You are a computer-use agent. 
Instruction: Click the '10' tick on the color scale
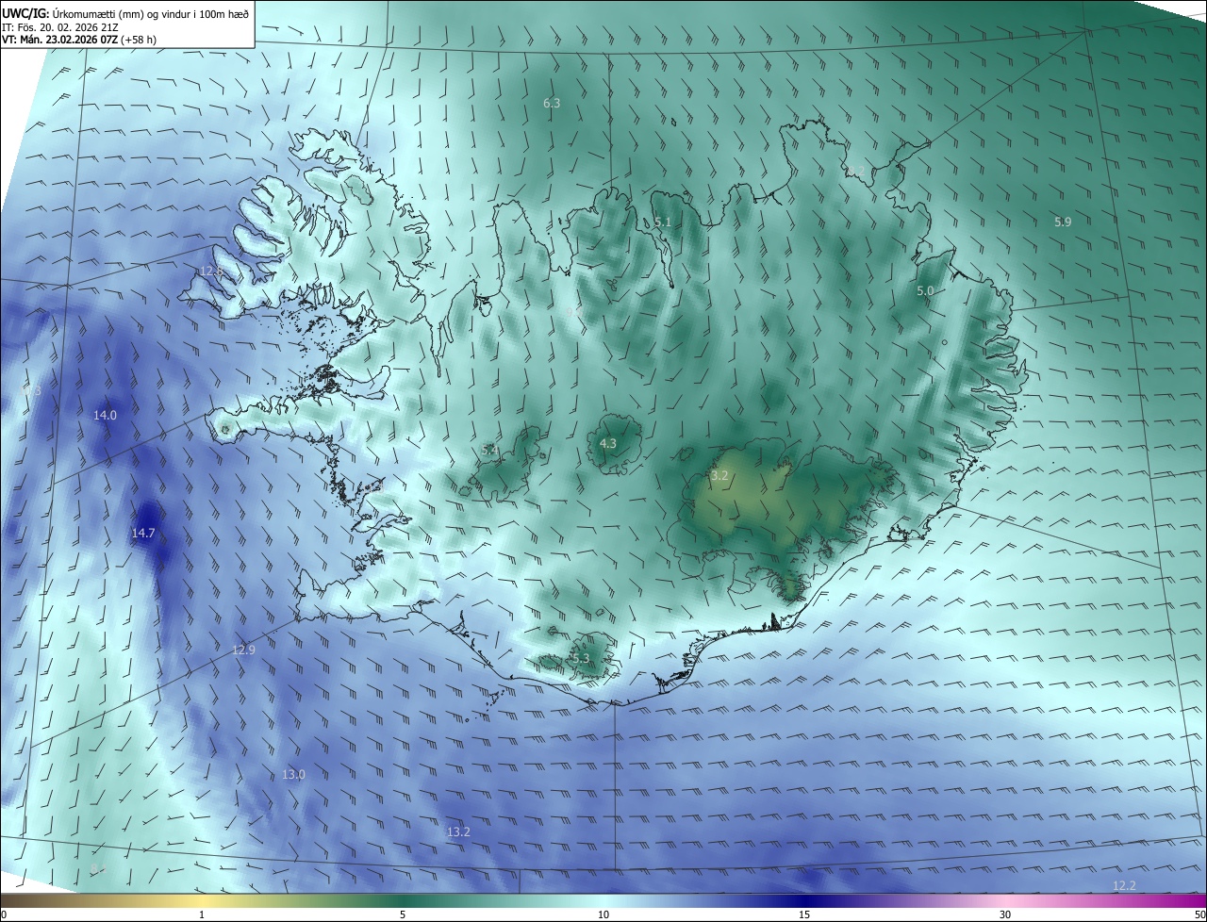tap(603, 914)
